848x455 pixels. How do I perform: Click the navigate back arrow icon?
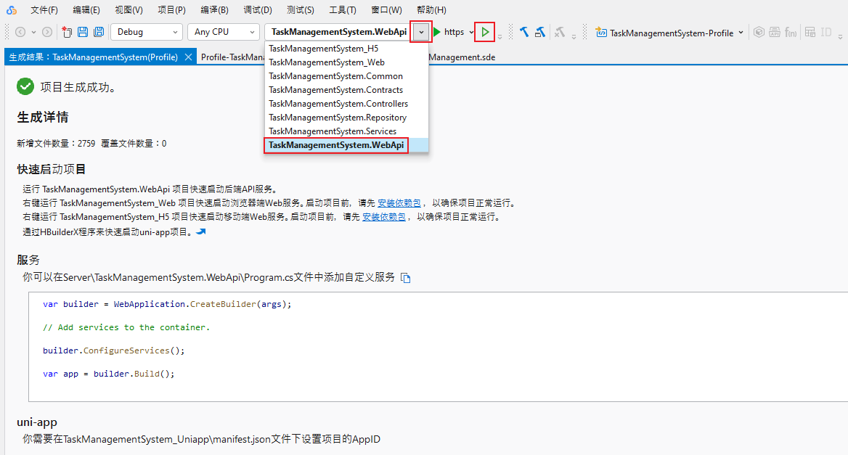(x=20, y=32)
